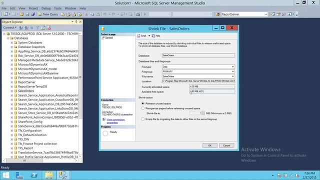Viewport: 320px width, 180px height.
Task: Click the Start button on the Windows taskbar
Action: coord(6,175)
